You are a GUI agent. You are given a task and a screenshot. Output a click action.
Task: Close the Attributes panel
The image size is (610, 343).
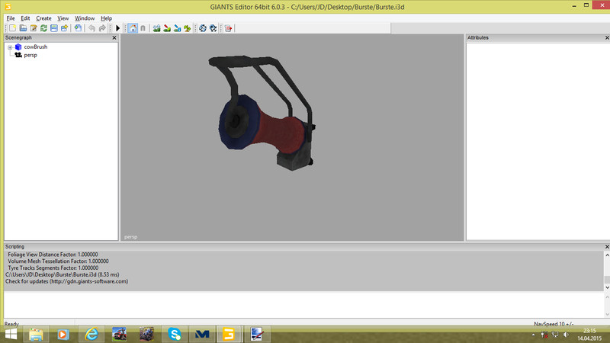(x=605, y=37)
